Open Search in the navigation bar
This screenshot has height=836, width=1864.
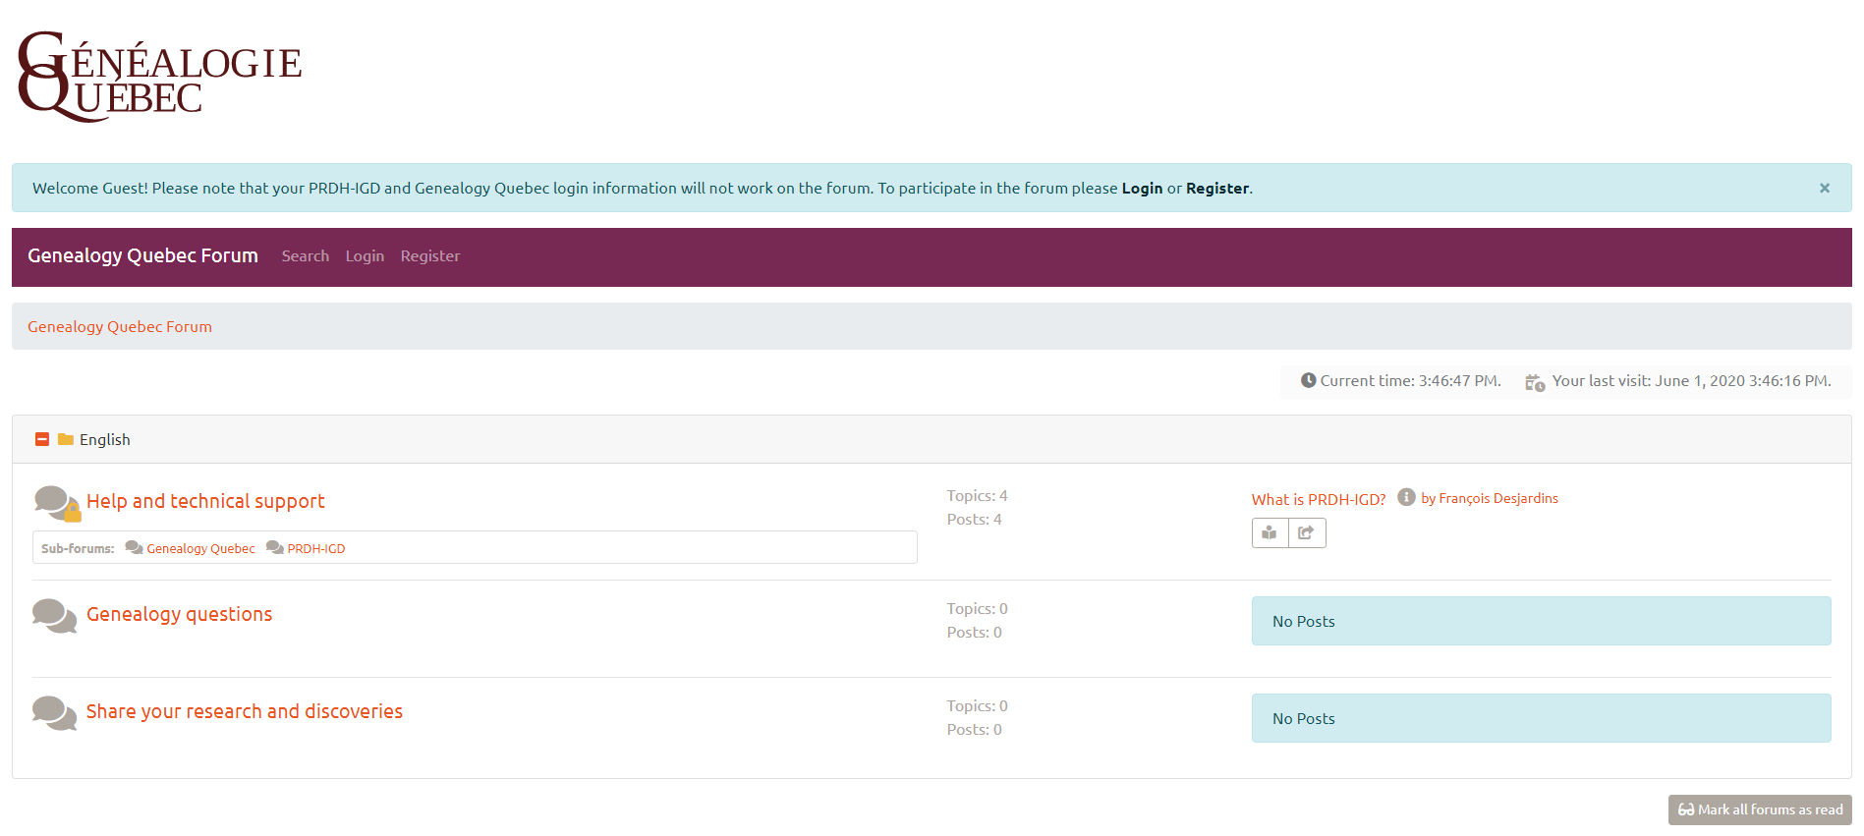coord(306,256)
